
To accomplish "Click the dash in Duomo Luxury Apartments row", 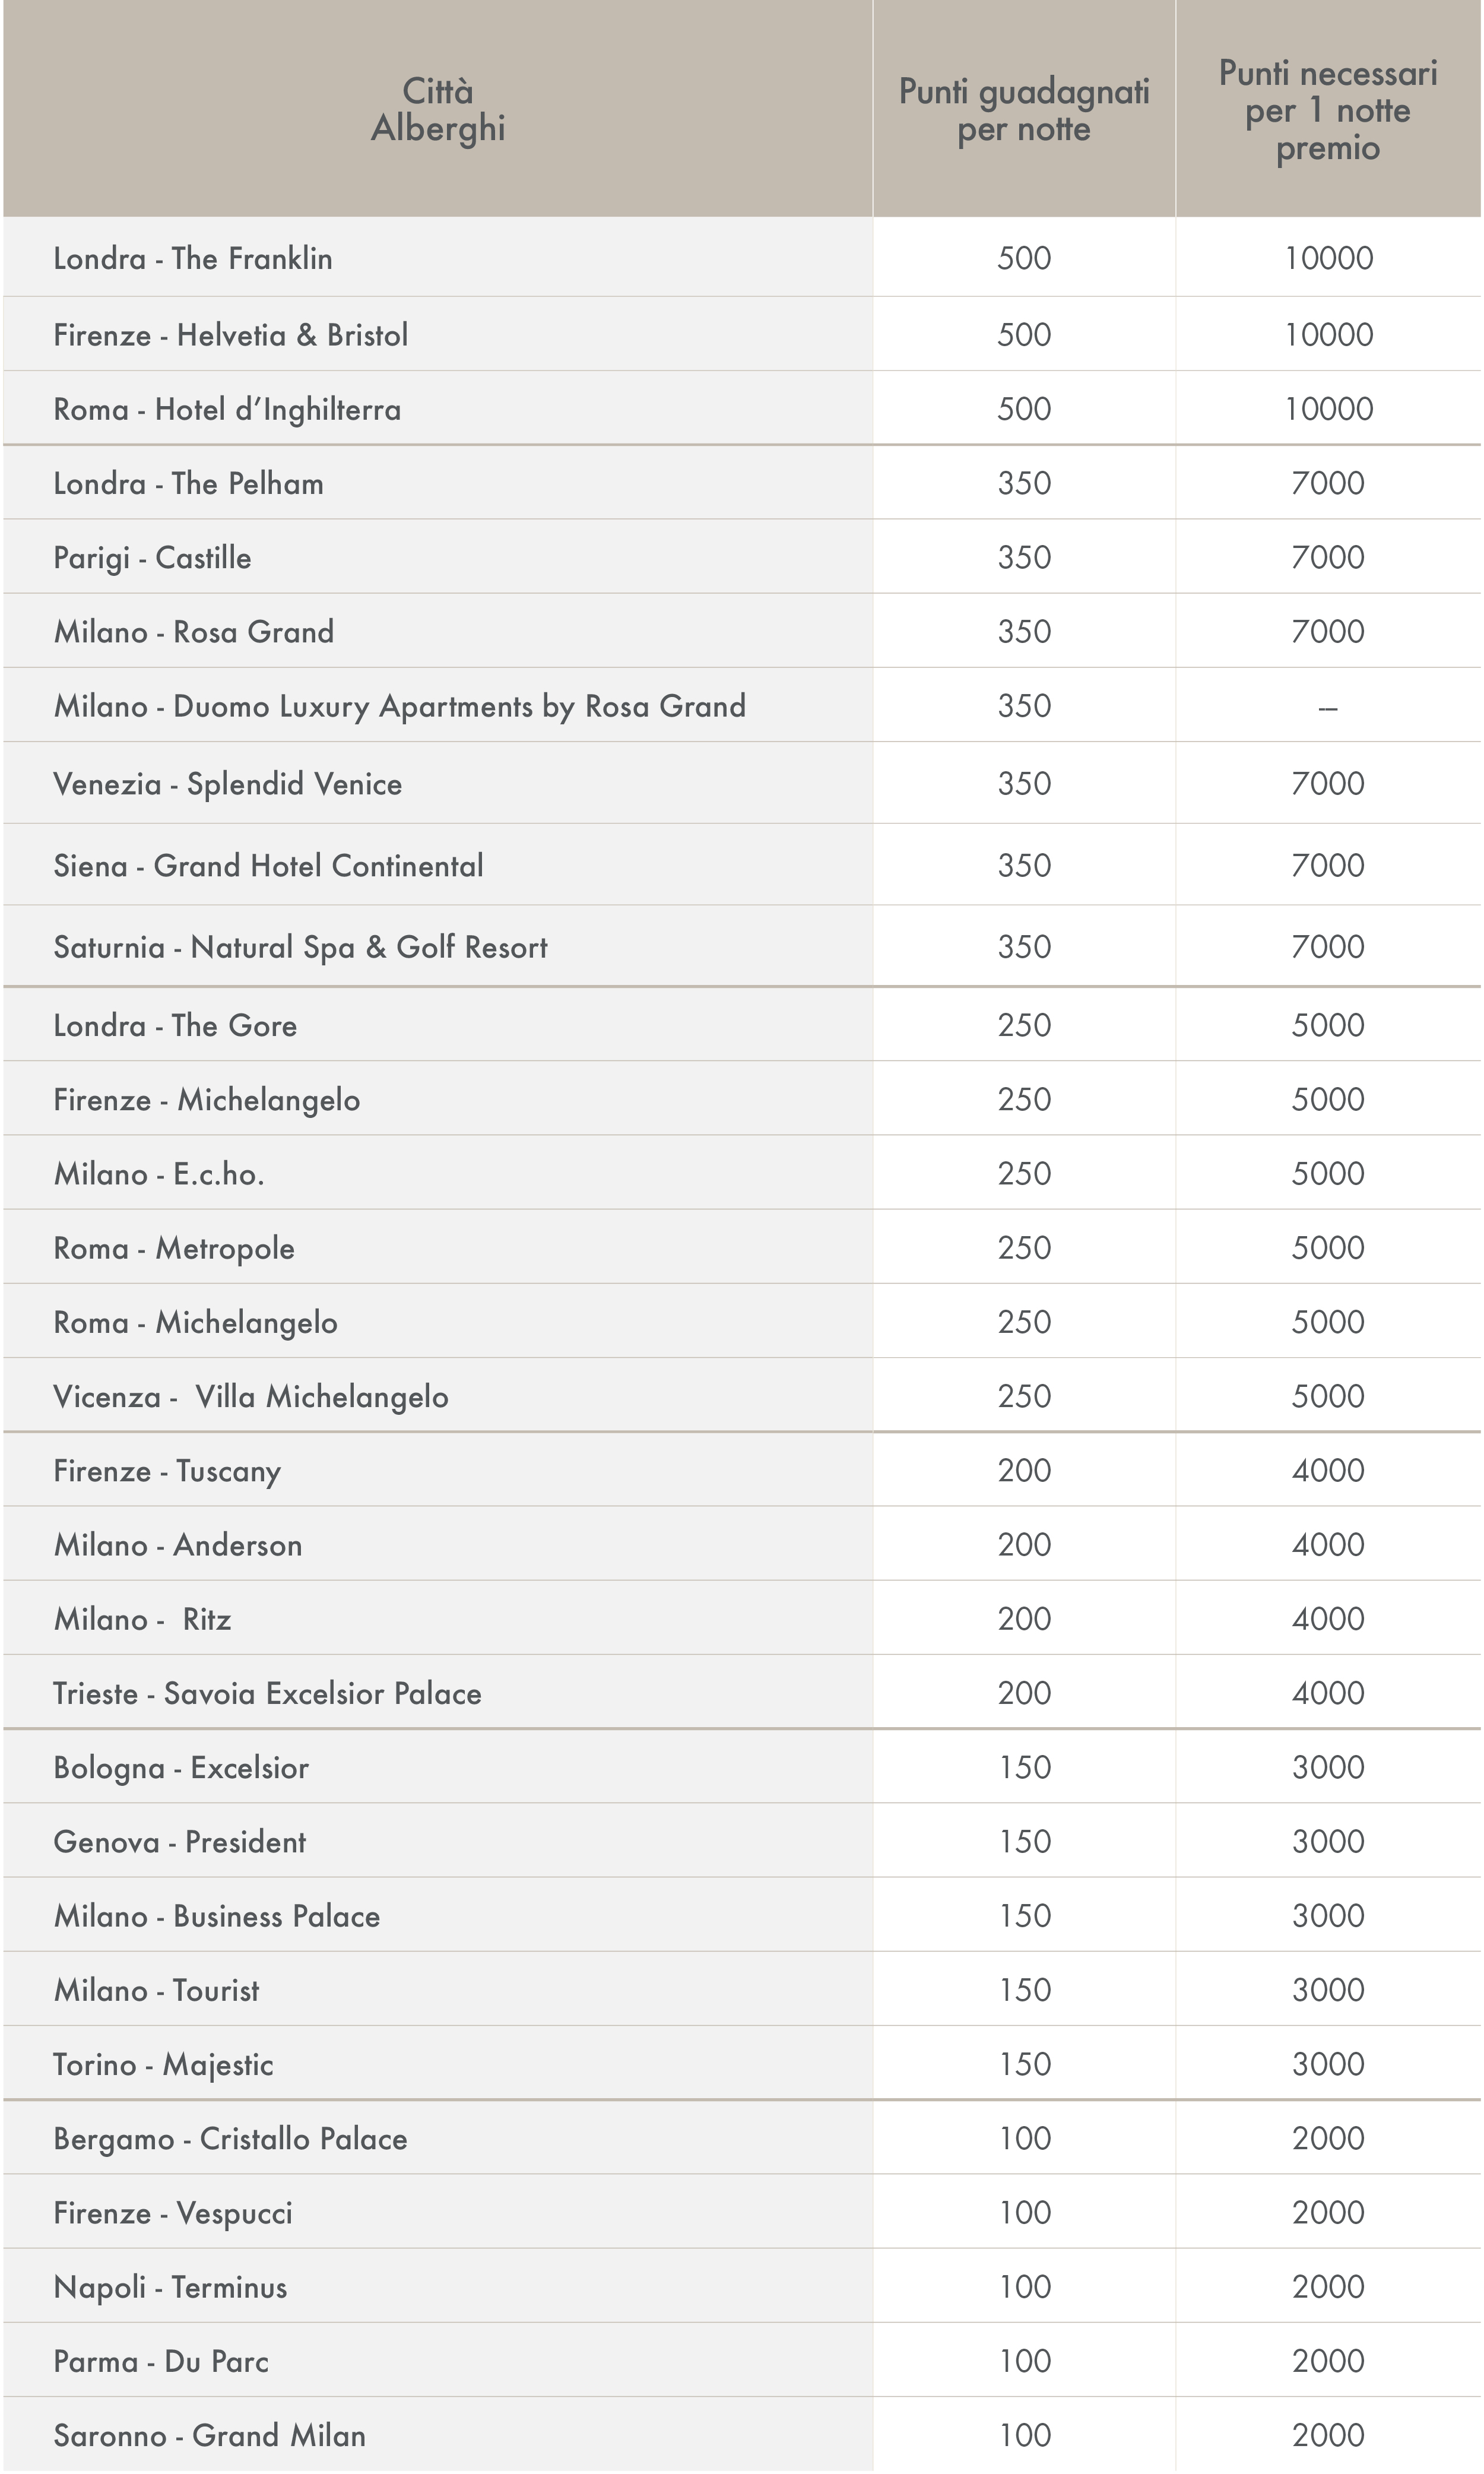I will [x=1328, y=708].
